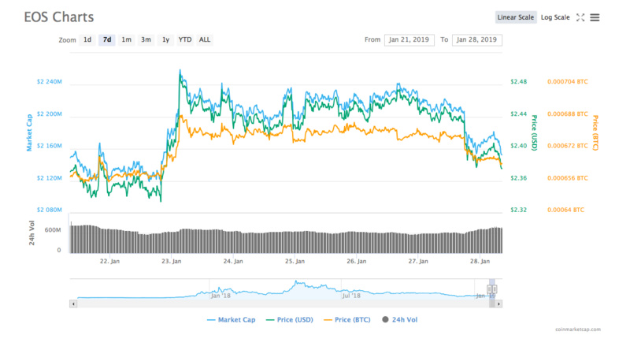
Task: Edit the From date field
Action: [x=409, y=39]
